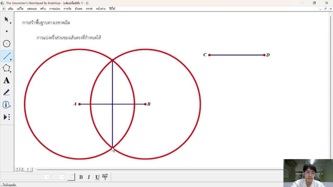Select the Text tool
The width and height of the screenshot is (333, 187).
click(7, 81)
